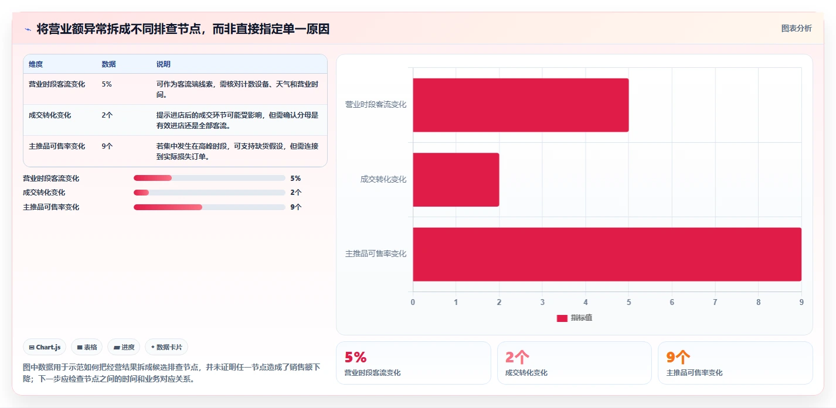The width and height of the screenshot is (836, 408).
Task: Click the chart y-axis label 主推品可售率变化
Action: click(376, 254)
